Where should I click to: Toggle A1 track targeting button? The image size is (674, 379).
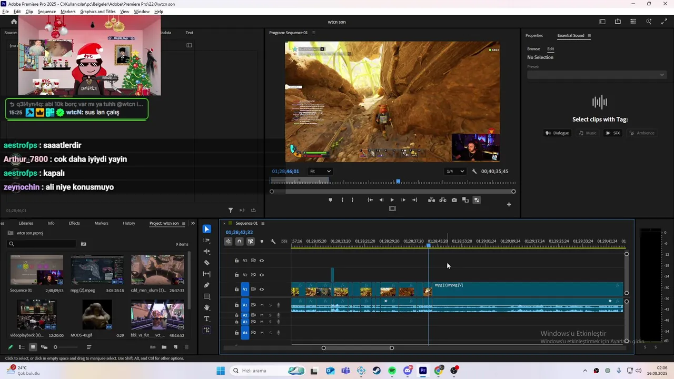[x=245, y=305]
